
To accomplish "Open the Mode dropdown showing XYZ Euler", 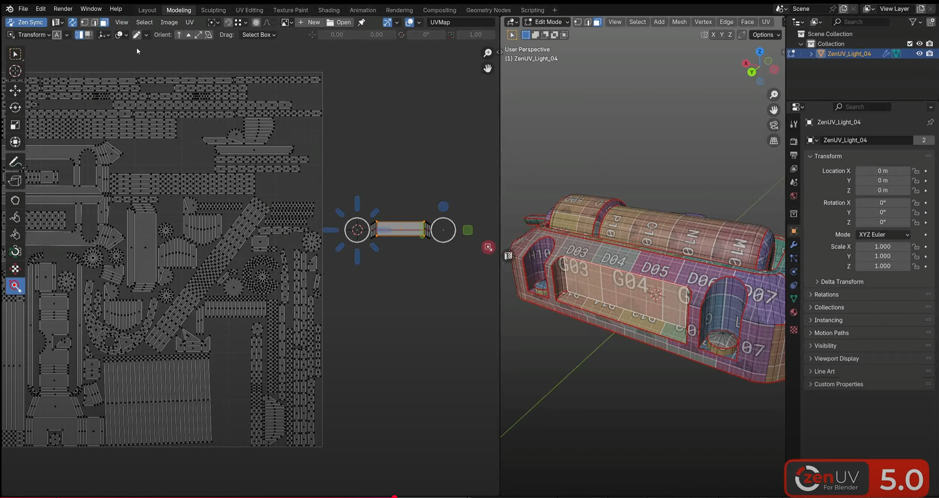I will click(882, 234).
